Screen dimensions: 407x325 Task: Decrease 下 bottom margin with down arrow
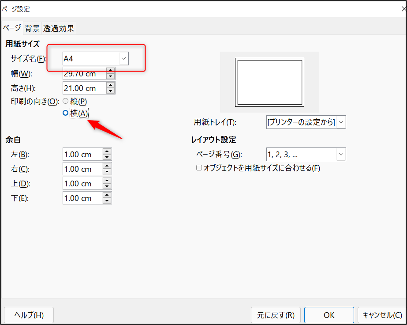(x=107, y=201)
